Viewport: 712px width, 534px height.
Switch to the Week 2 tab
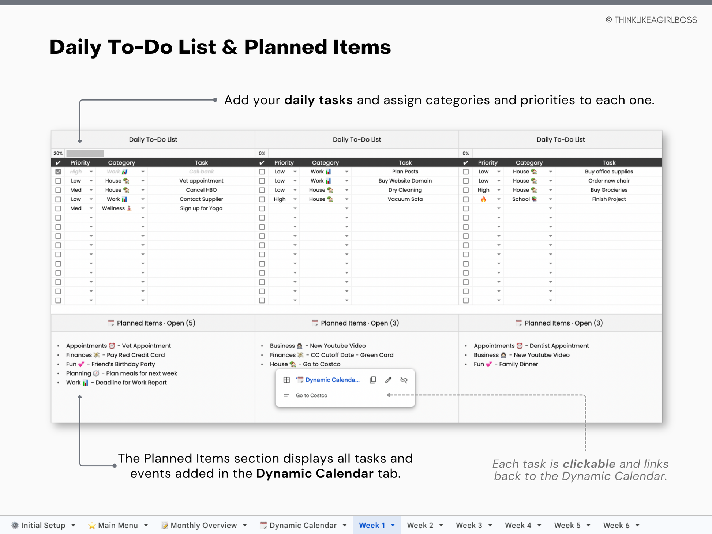420,526
